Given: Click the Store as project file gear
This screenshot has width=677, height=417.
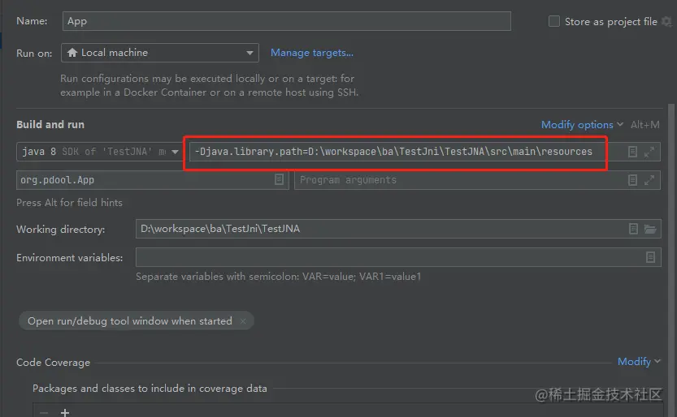Looking at the screenshot, I should [667, 22].
